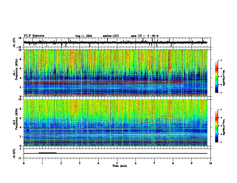Click the ch.1 colorbar log(PSD) label

224,78
